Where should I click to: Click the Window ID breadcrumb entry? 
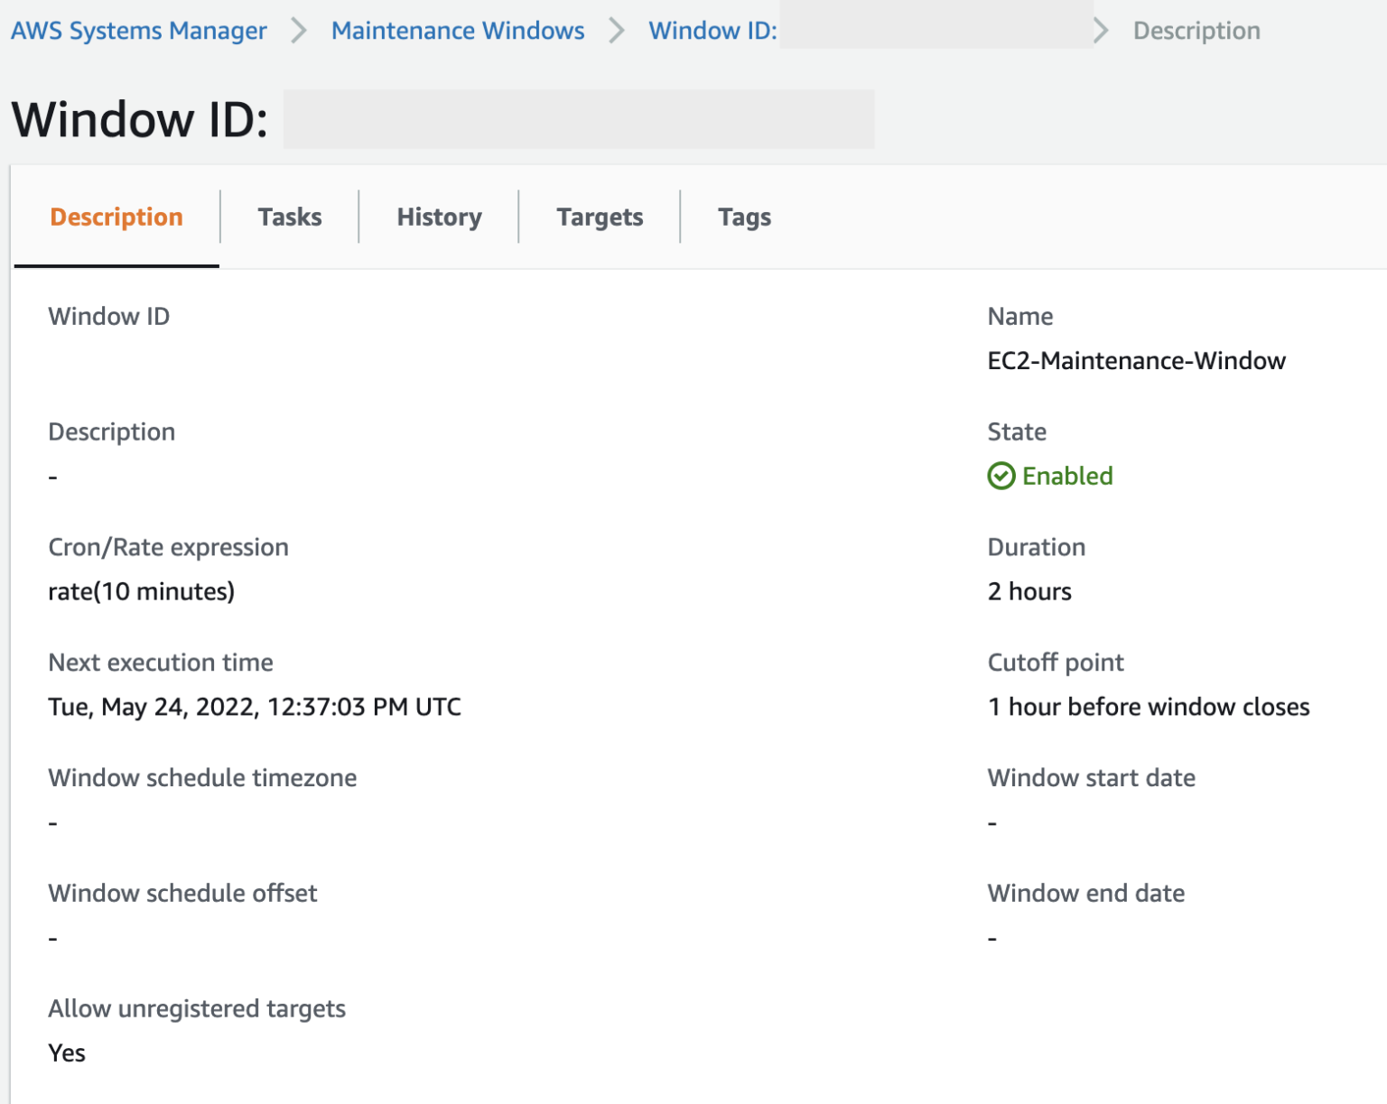point(713,30)
